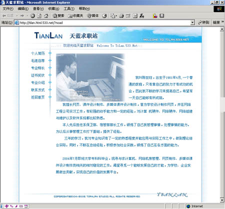Click the Stop loading toolbar icon
Viewport: 225px width, 209px height.
coord(32,16)
